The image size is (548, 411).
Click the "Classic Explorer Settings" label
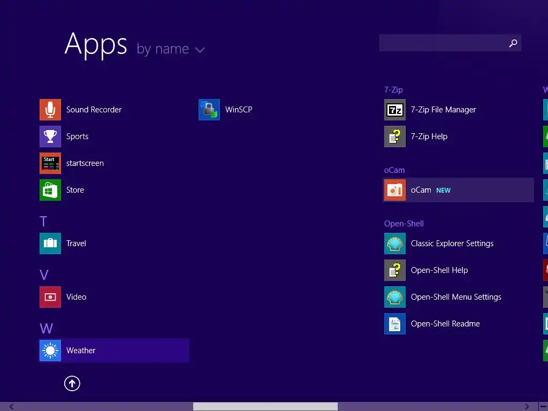click(452, 243)
